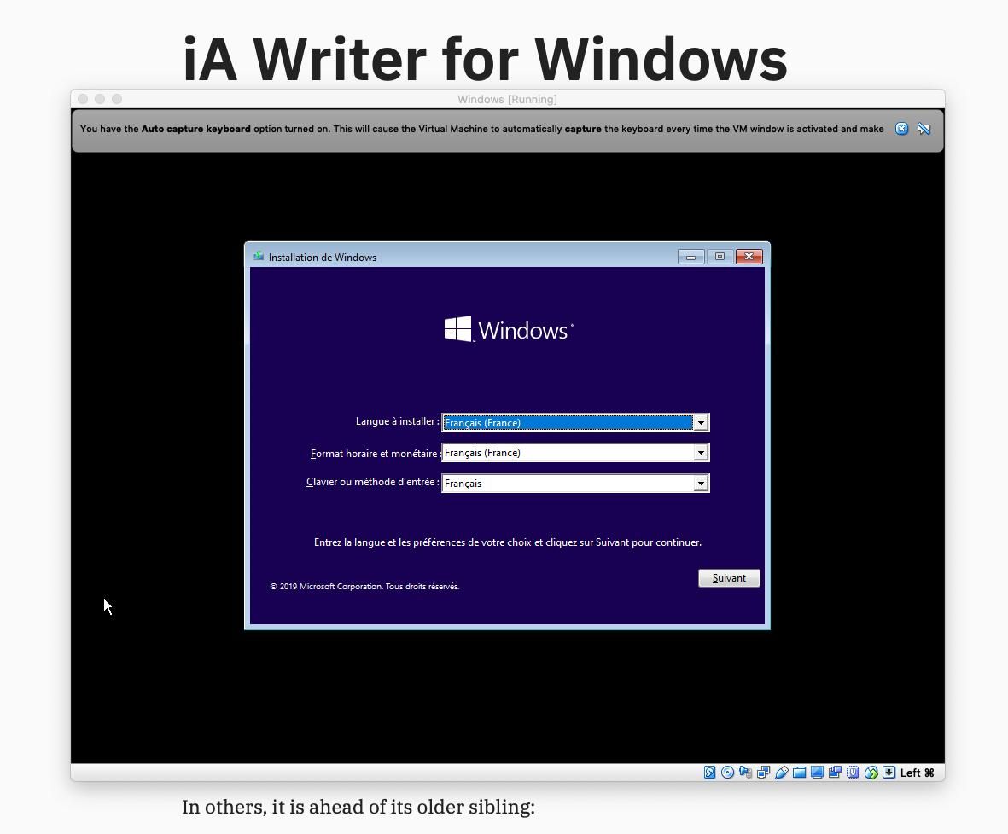Click the hard disk activity icon
The height and width of the screenshot is (834, 1008).
pyautogui.click(x=709, y=773)
